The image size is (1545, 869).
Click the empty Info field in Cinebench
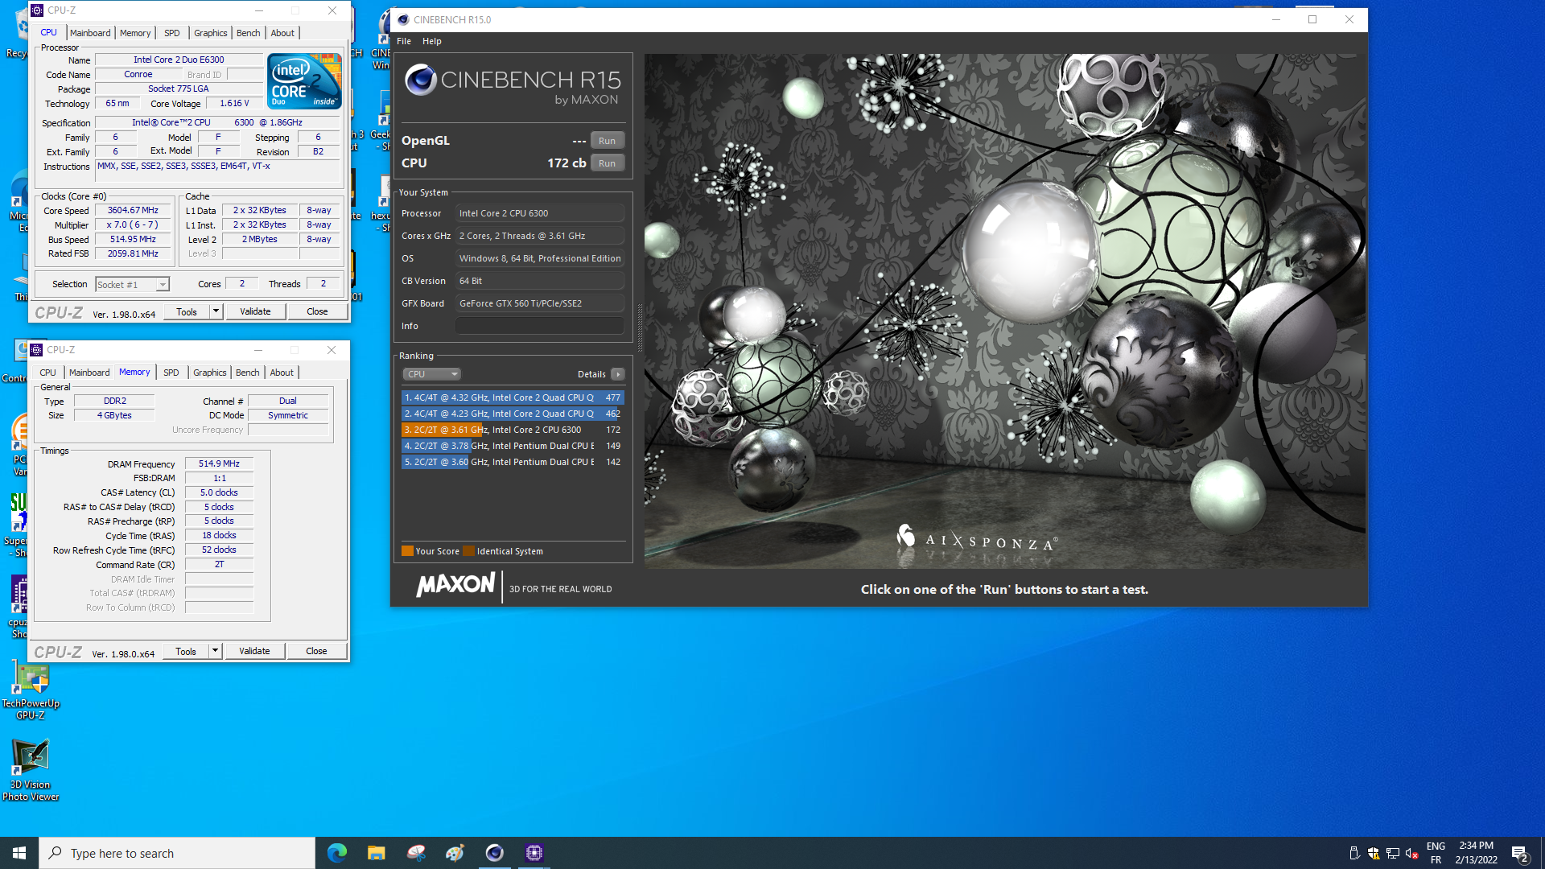click(540, 326)
